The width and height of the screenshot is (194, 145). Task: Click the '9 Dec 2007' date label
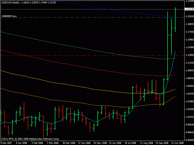[6, 143]
